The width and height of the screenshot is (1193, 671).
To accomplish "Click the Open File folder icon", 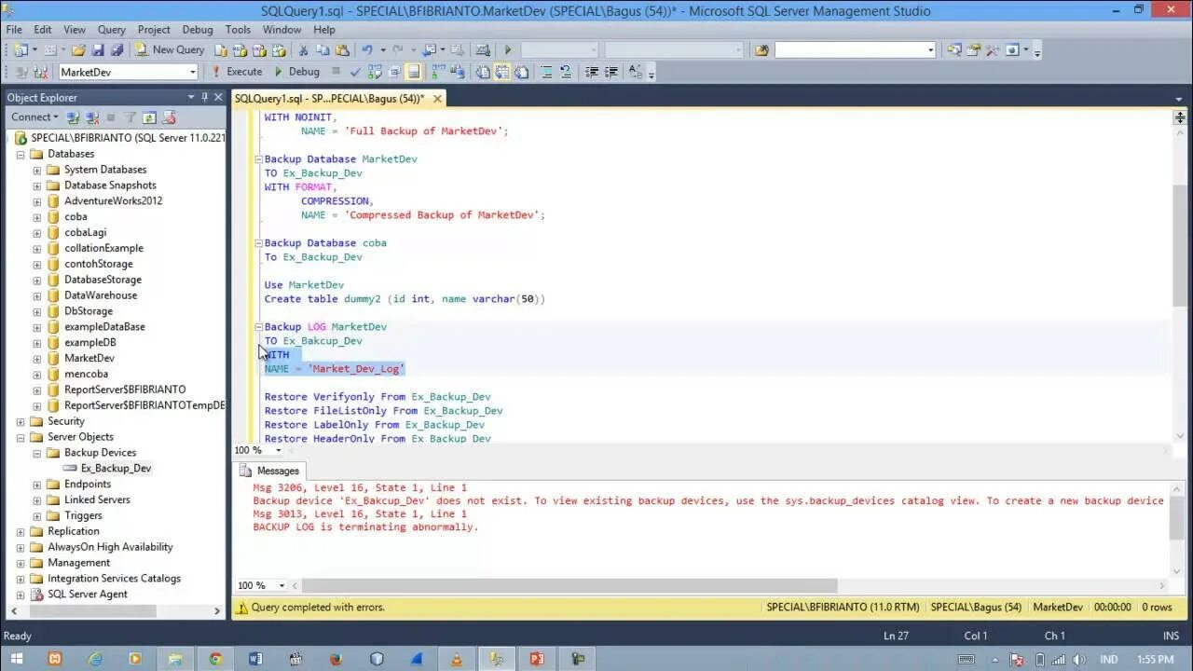I will click(x=78, y=50).
